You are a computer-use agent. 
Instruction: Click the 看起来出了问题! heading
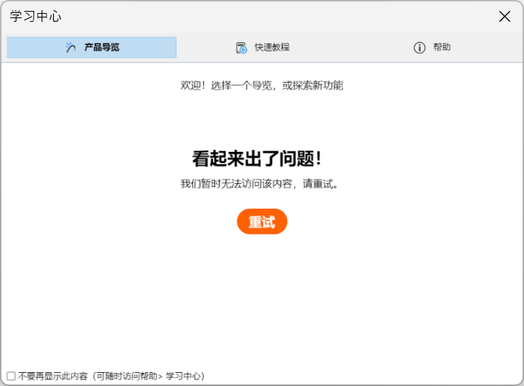(257, 158)
